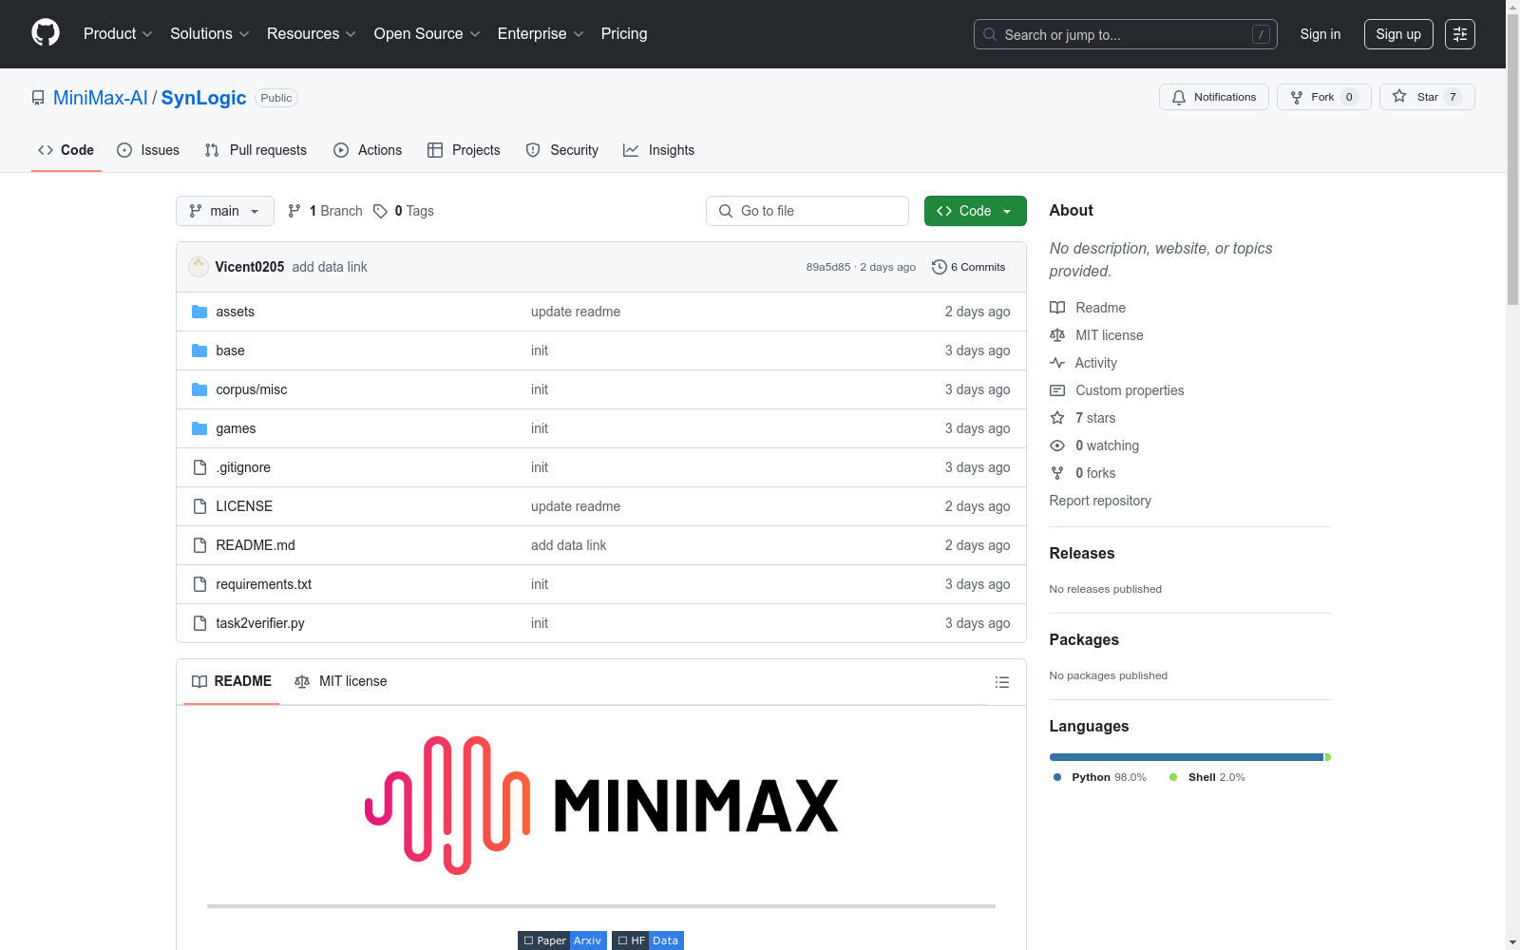The width and height of the screenshot is (1520, 950).
Task: Fork the repository
Action: 1324,97
